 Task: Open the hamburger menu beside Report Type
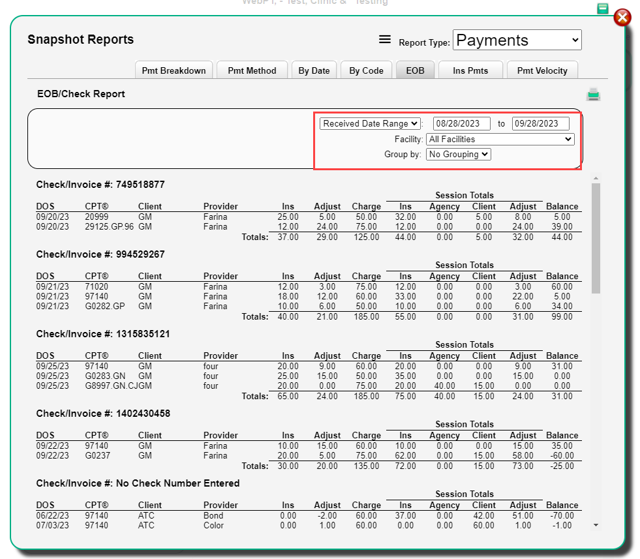pyautogui.click(x=384, y=40)
